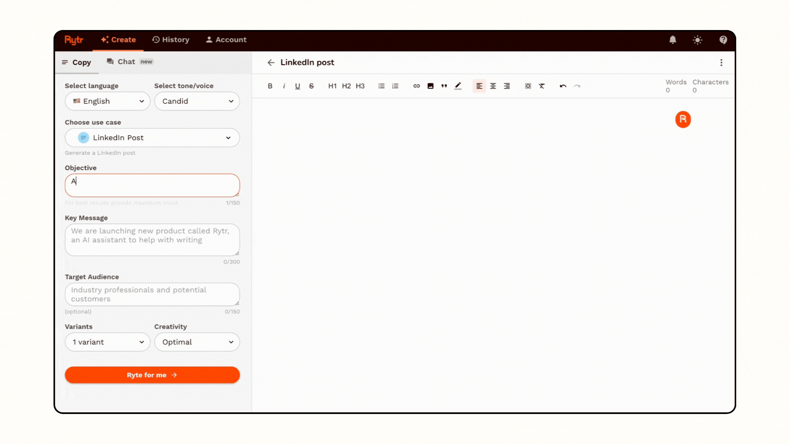Toggle light/dark theme with sun icon

pyautogui.click(x=697, y=40)
